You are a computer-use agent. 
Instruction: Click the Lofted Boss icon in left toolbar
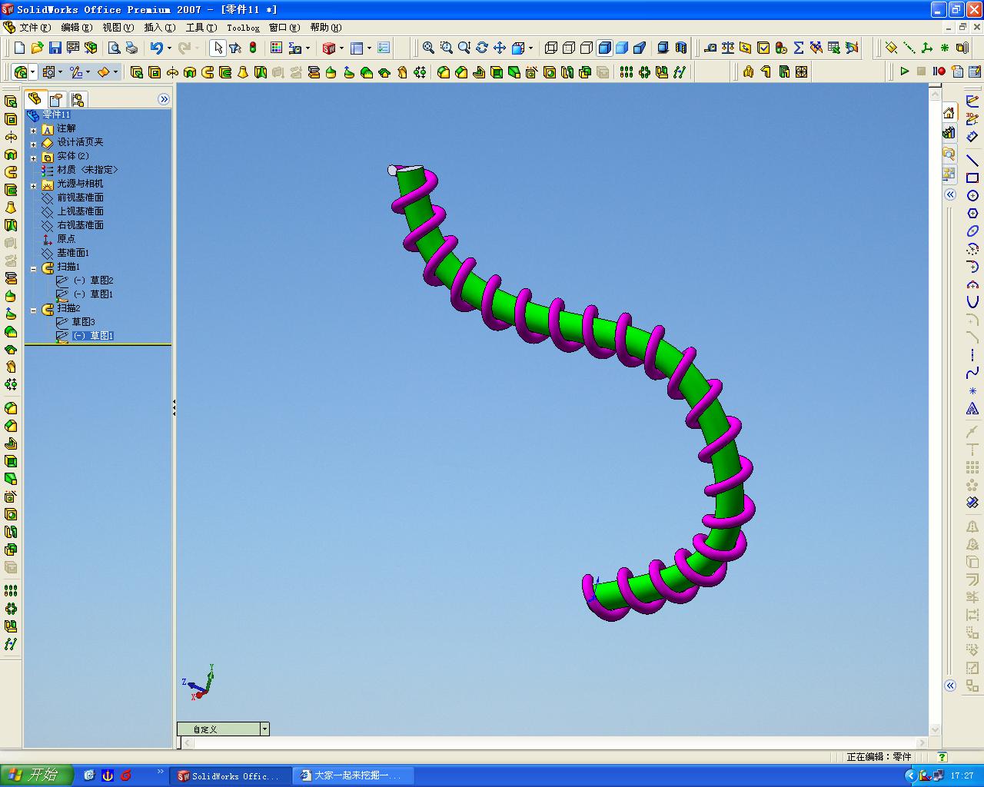11,208
